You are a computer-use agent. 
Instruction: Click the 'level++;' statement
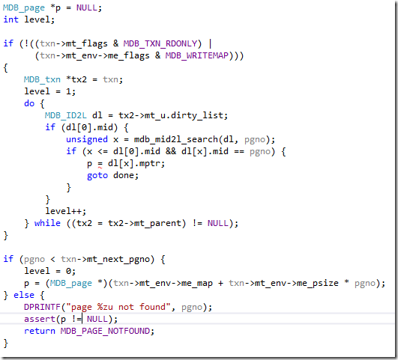(66, 211)
